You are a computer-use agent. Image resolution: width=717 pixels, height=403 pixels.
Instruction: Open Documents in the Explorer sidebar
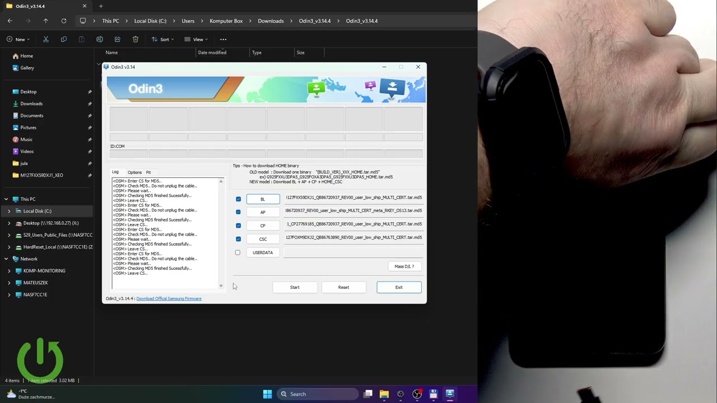point(31,115)
